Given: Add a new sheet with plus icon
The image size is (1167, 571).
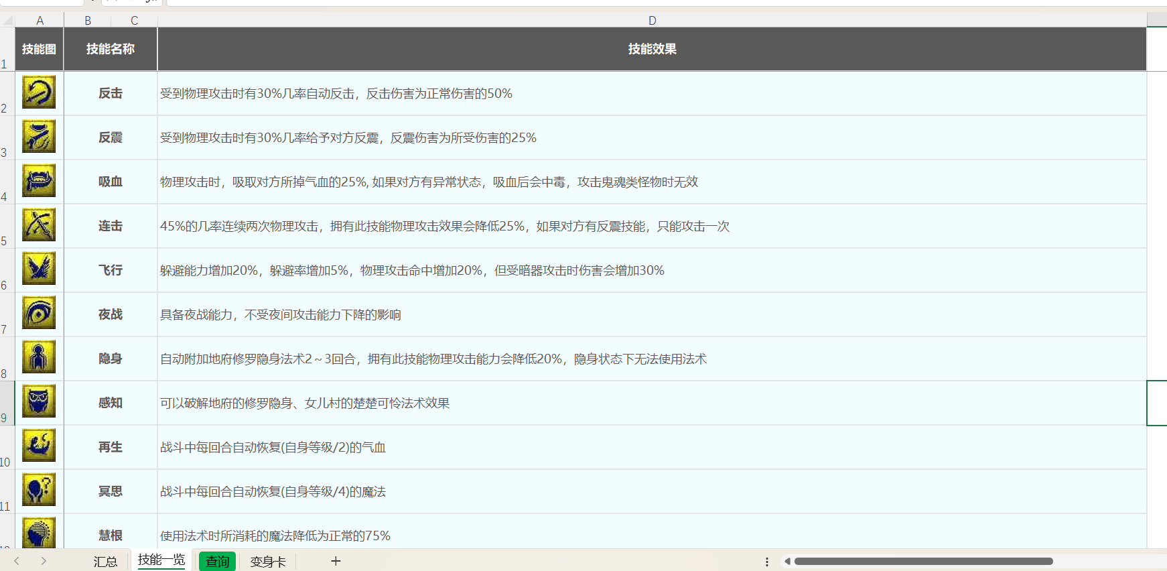Looking at the screenshot, I should (x=336, y=561).
